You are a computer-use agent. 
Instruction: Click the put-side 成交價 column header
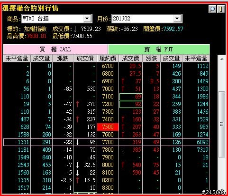131,59
